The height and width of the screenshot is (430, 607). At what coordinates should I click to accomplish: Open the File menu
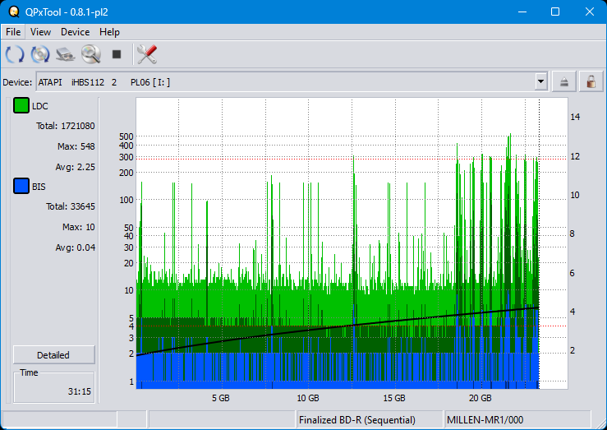point(13,32)
